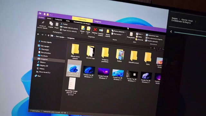
Task: Click Seleccionar todo
Action: (x=152, y=35)
